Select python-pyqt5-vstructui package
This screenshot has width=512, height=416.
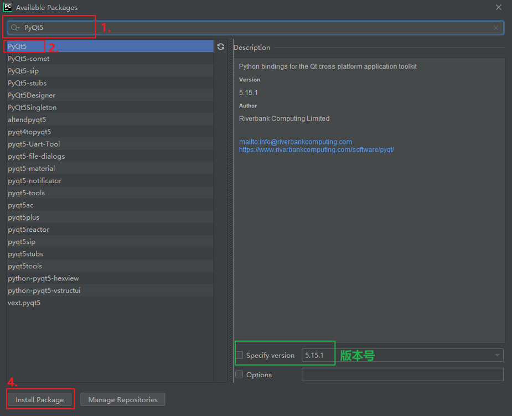[x=110, y=290]
